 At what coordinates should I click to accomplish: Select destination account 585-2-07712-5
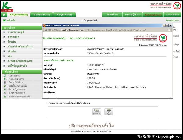click(95, 70)
